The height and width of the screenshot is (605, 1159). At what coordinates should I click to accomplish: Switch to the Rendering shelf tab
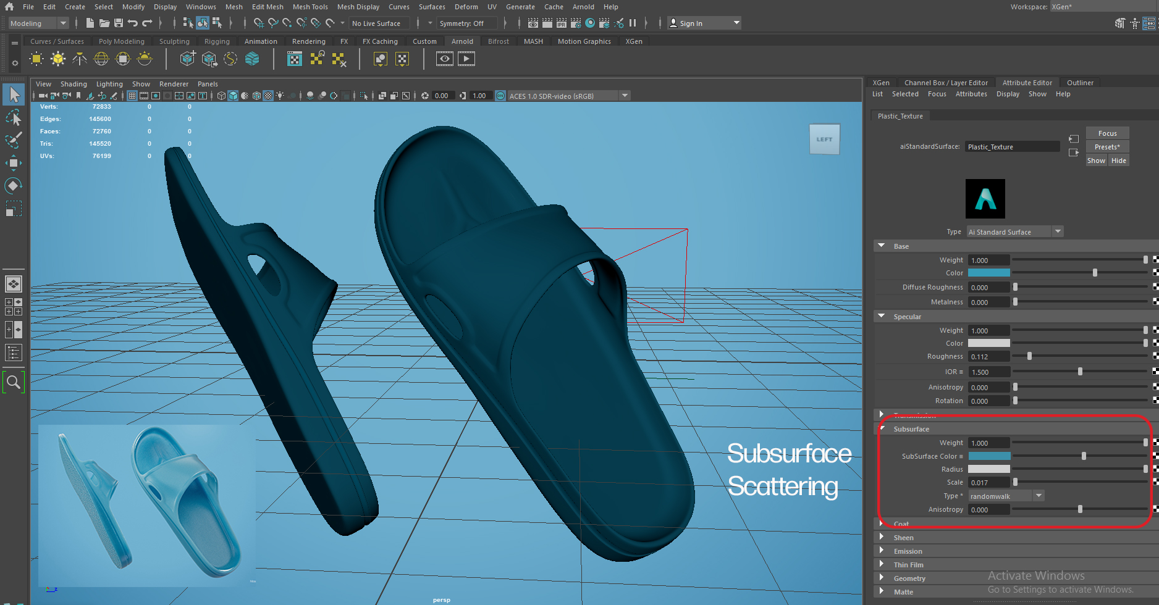[308, 41]
